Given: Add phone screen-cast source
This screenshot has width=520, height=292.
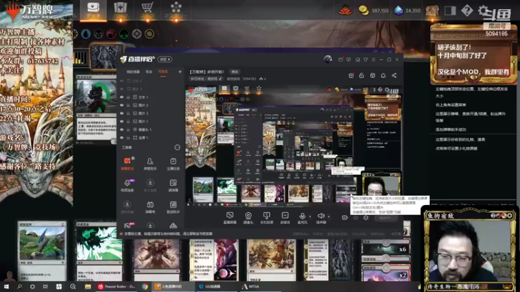Looking at the screenshot, I should tap(266, 218).
